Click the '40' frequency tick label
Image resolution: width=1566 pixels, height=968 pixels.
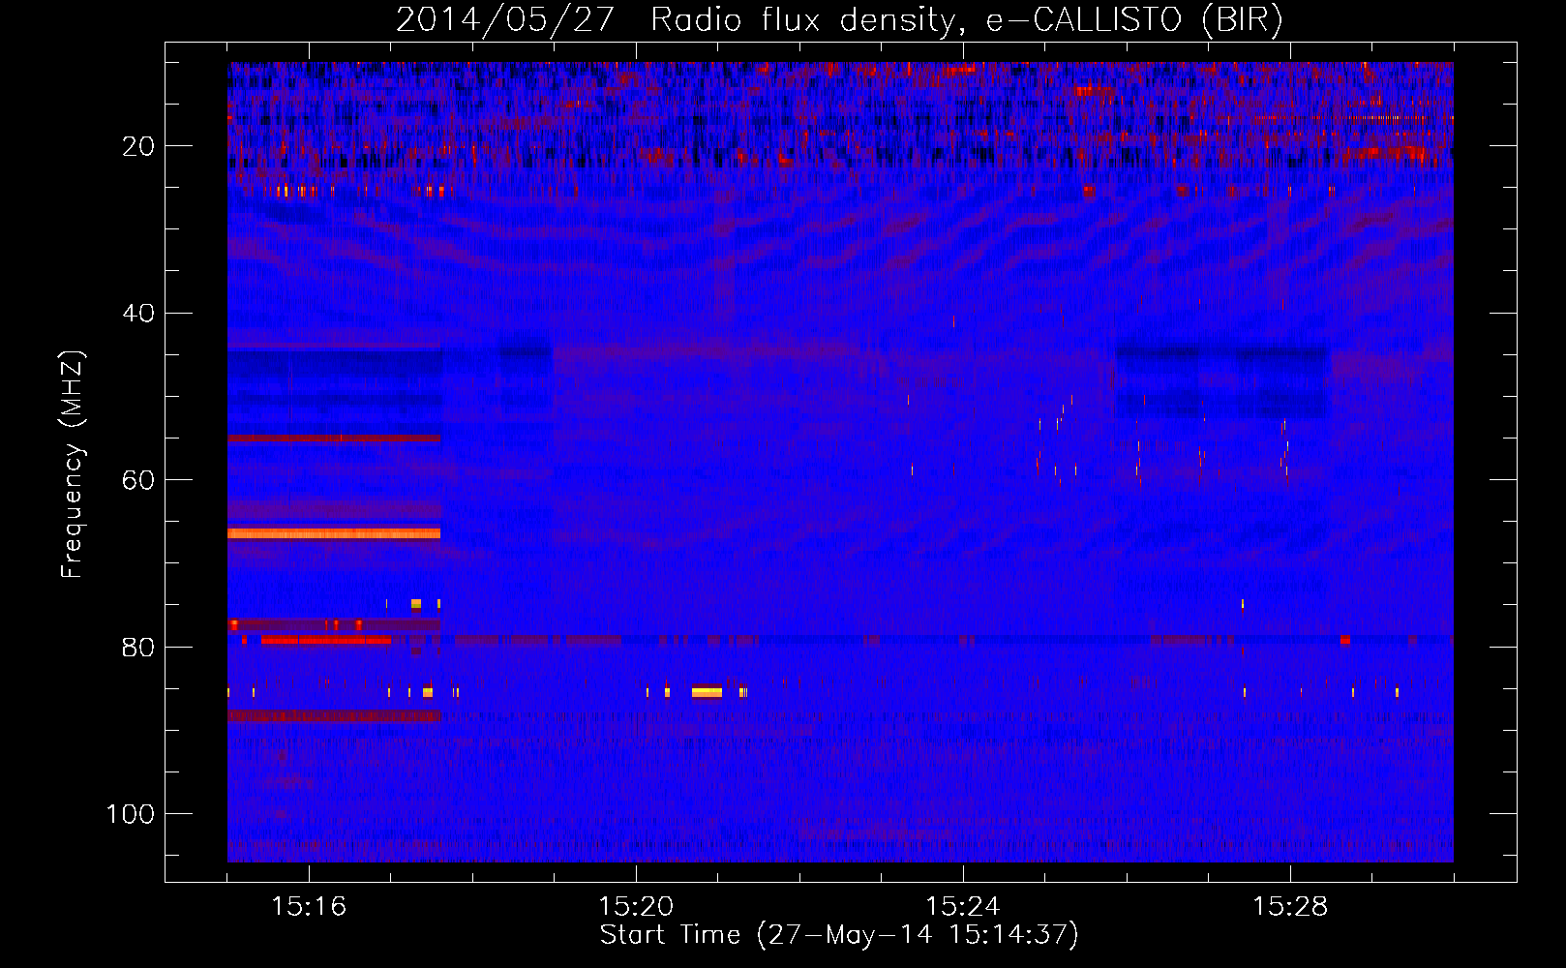(x=138, y=314)
